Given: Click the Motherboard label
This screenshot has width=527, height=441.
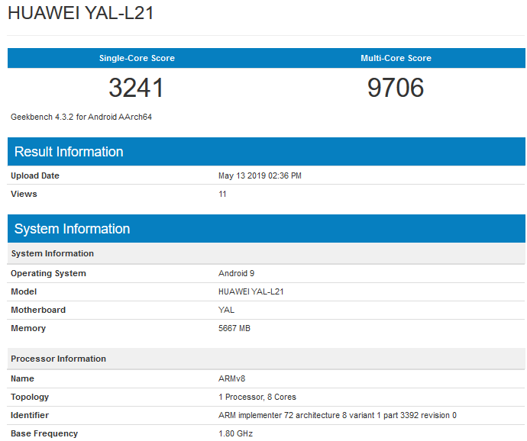Looking at the screenshot, I should (38, 310).
